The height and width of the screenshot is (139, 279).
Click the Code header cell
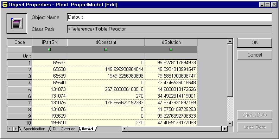(20, 42)
